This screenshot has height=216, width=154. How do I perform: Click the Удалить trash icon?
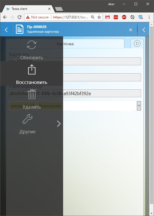[32, 94]
